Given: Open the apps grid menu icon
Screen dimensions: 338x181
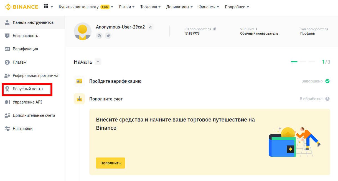Looking at the screenshot, I should tap(46, 7).
